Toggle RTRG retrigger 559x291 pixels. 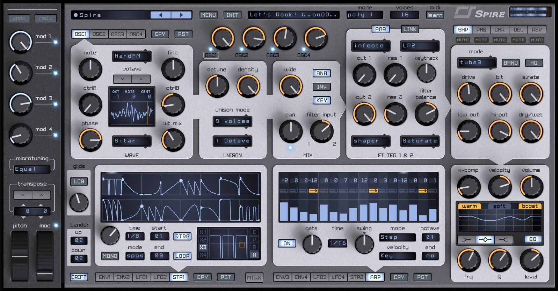coord(182,237)
